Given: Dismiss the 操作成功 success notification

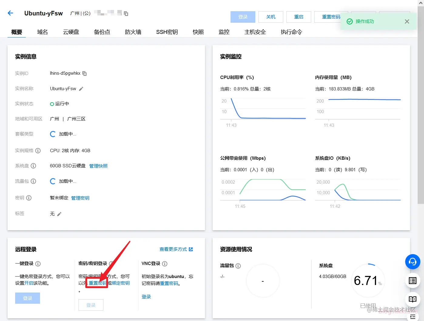Looking at the screenshot, I should [x=407, y=21].
